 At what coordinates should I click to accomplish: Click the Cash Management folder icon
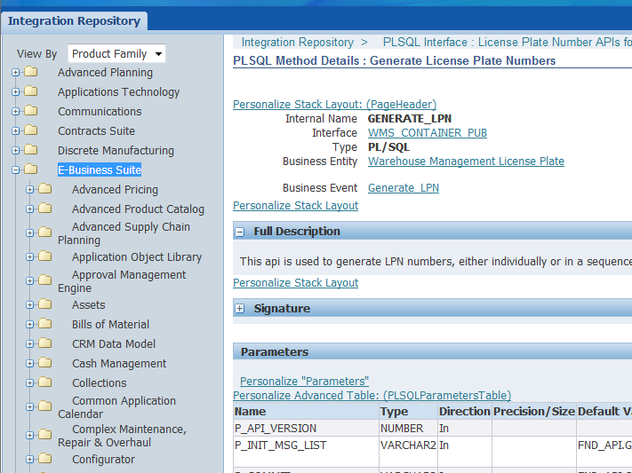[45, 363]
